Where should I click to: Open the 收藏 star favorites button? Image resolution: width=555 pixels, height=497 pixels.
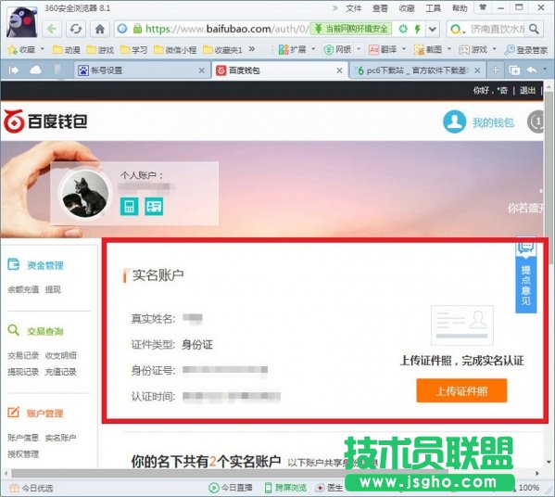[x=21, y=49]
